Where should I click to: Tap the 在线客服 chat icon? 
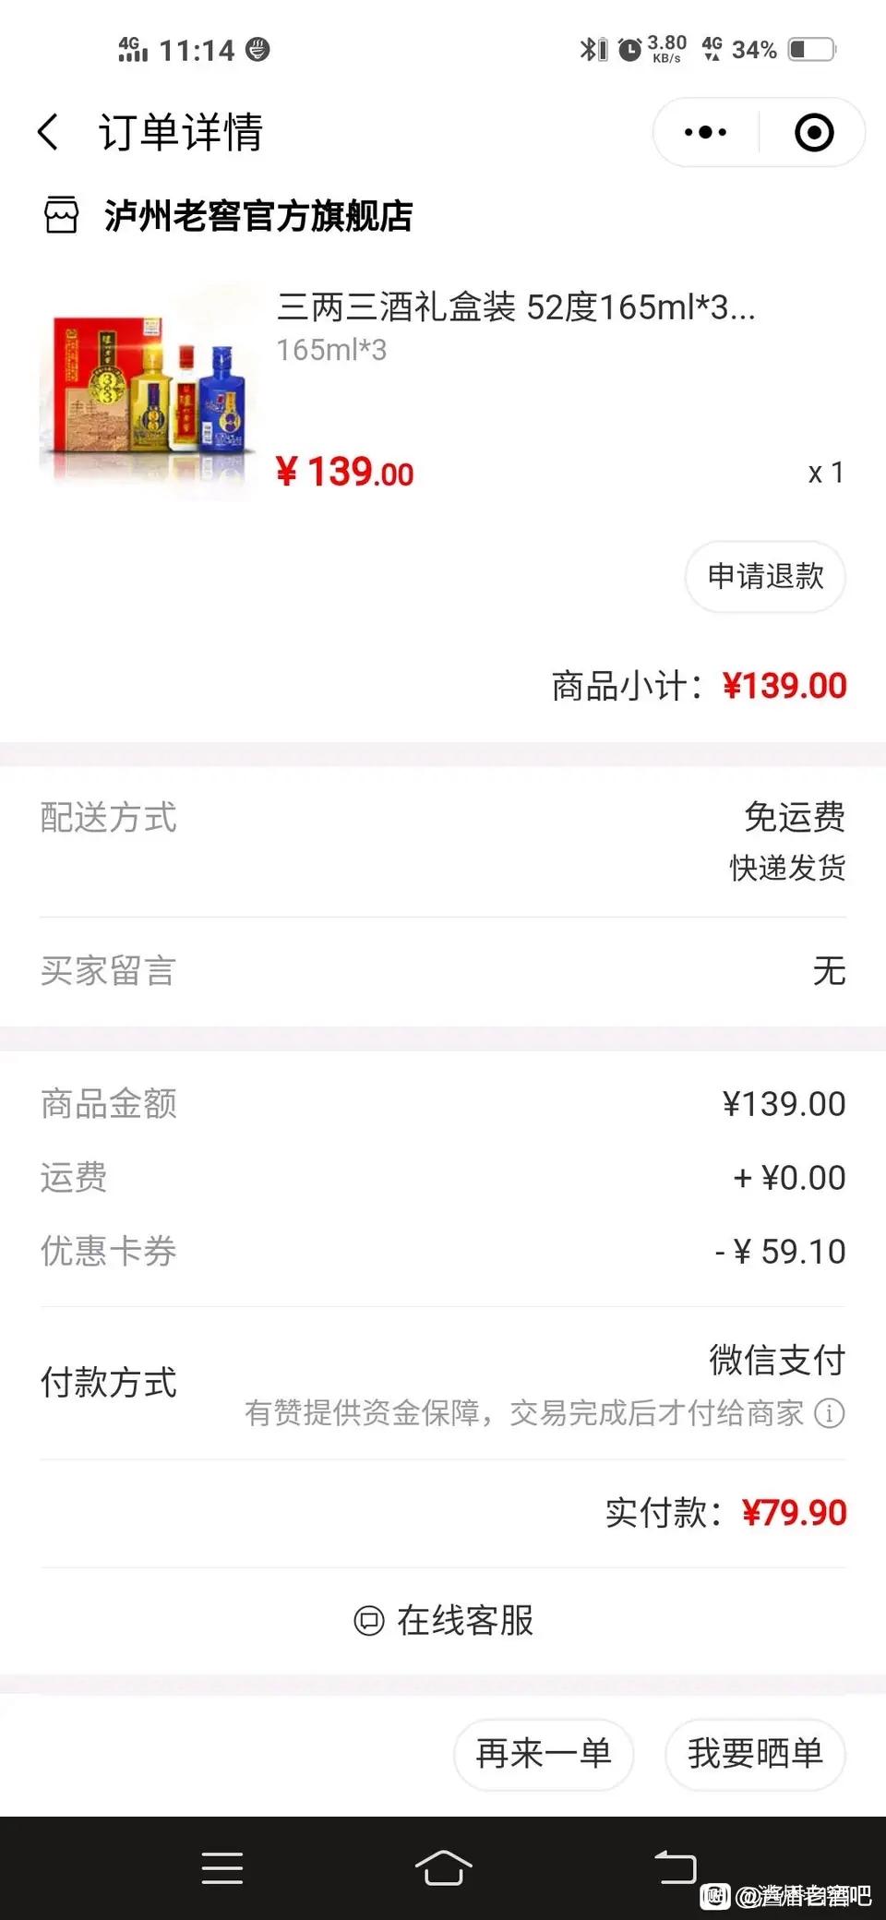tap(368, 1620)
